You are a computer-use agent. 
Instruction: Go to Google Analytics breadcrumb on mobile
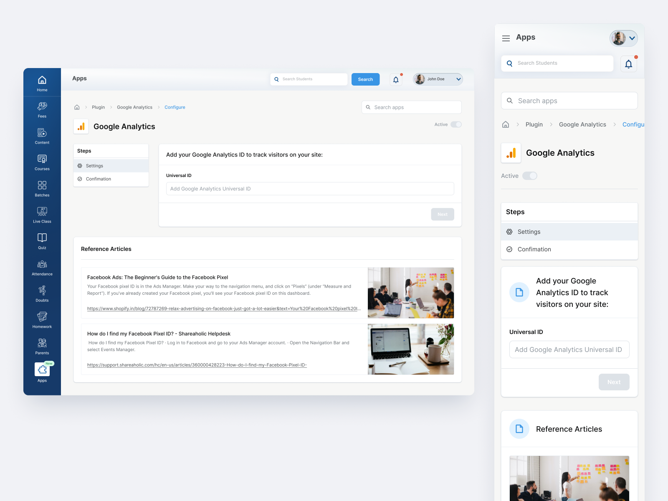[x=582, y=124]
